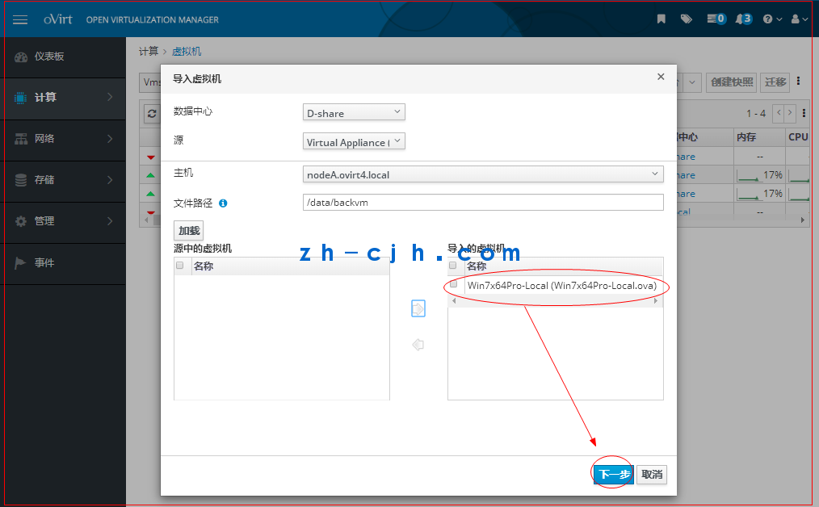Expand the 网络 network menu
Screen dimensions: 819x507
click(63, 139)
